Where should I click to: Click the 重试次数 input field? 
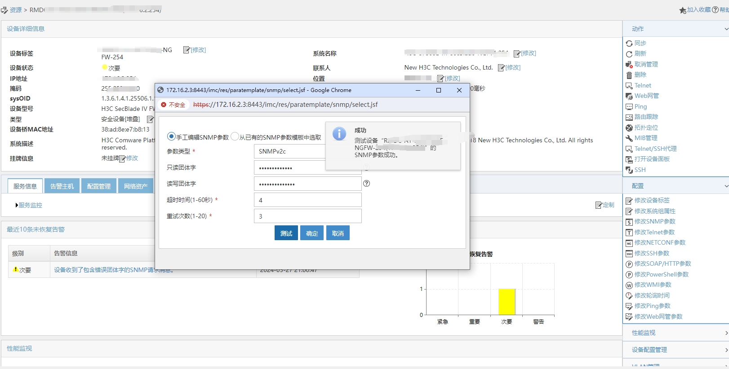[x=308, y=216]
